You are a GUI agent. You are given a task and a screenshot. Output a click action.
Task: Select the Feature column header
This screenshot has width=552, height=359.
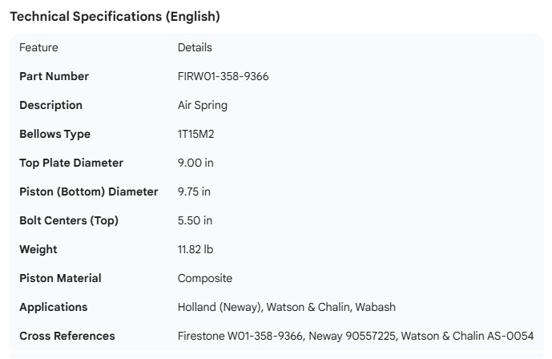38,47
